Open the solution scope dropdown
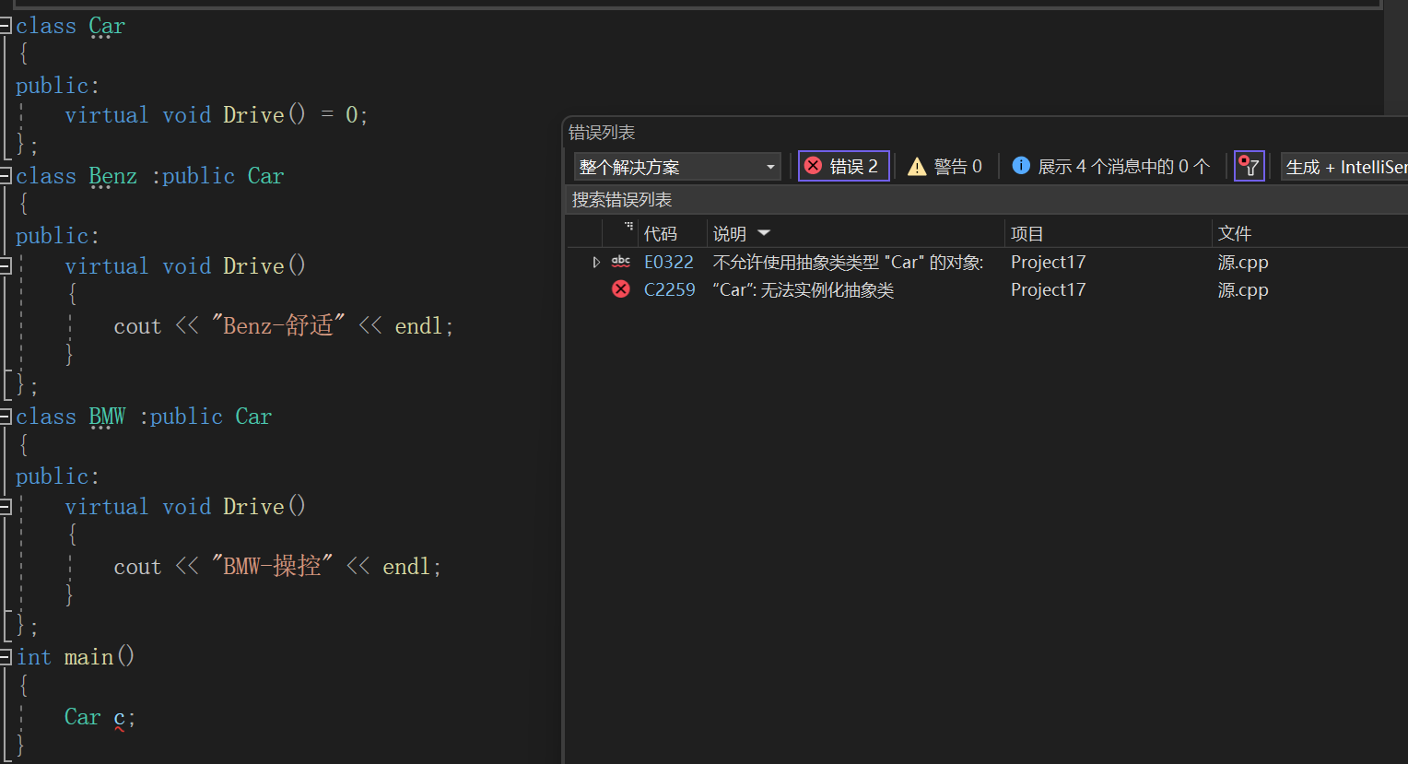The width and height of the screenshot is (1408, 764). 677,167
